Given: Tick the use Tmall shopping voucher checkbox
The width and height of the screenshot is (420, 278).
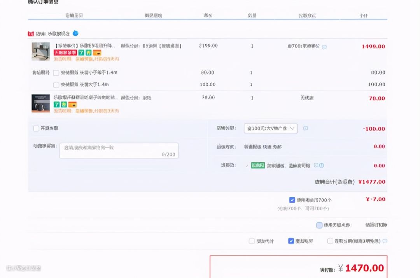Looking at the screenshot, I should point(319,225).
